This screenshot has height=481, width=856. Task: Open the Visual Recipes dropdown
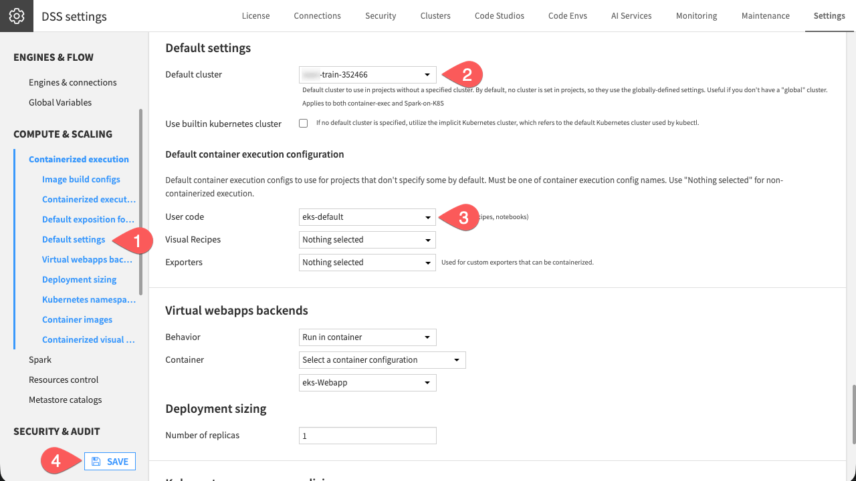coord(368,240)
